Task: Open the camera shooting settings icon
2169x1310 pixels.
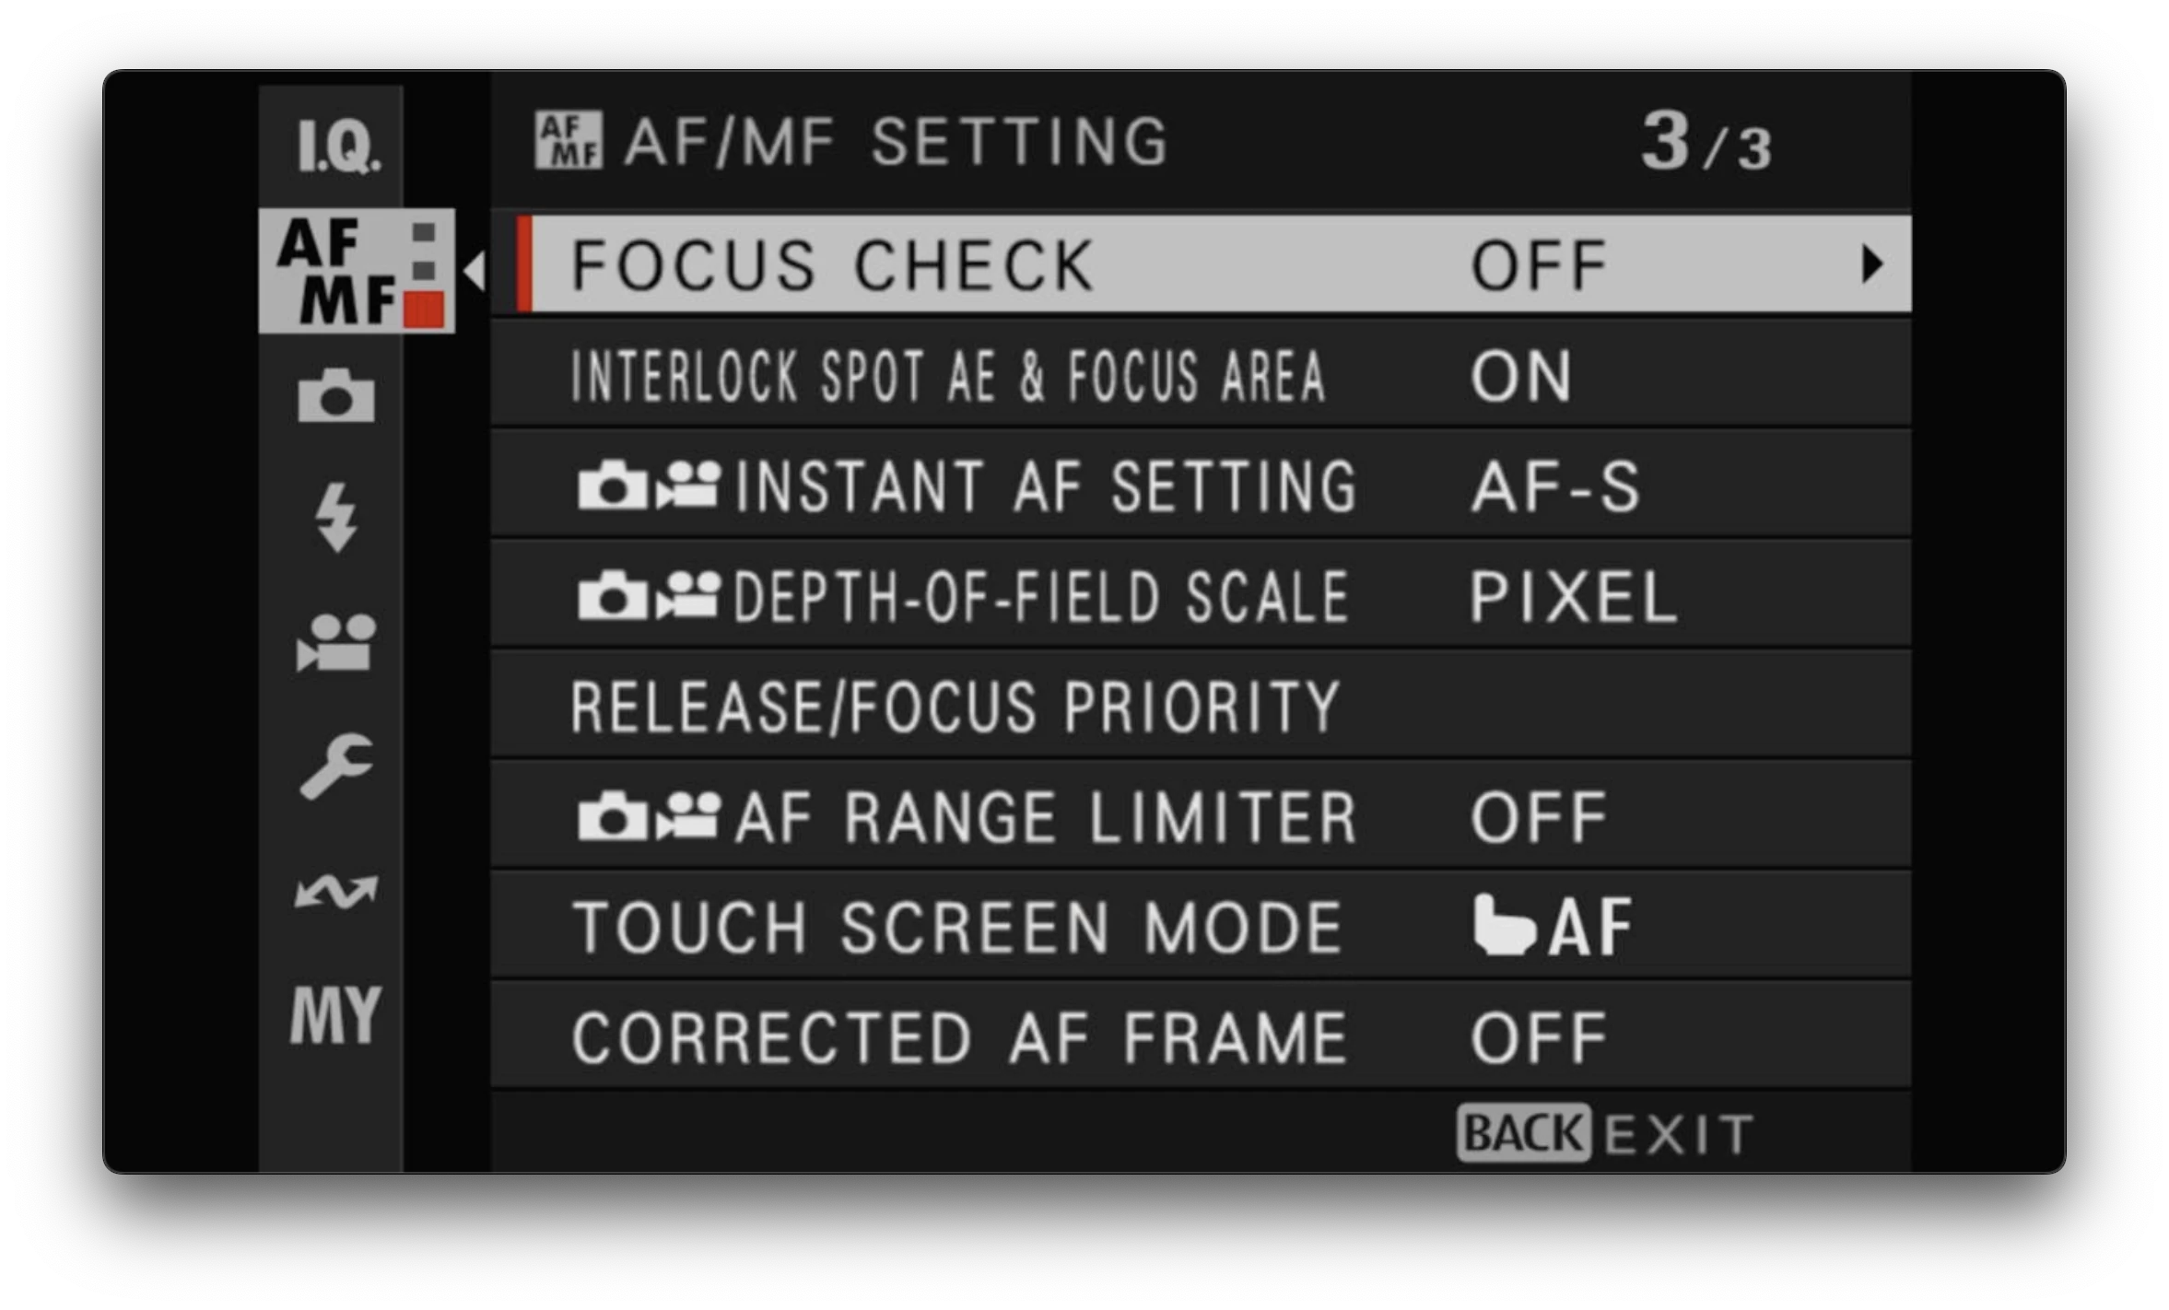Action: click(338, 396)
